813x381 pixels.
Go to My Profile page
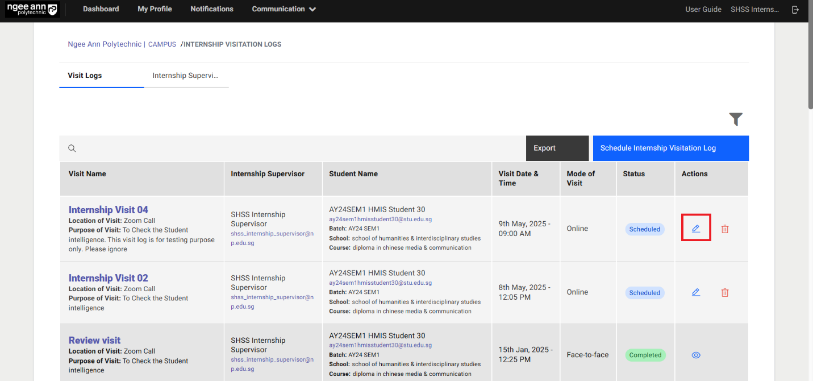tap(155, 9)
